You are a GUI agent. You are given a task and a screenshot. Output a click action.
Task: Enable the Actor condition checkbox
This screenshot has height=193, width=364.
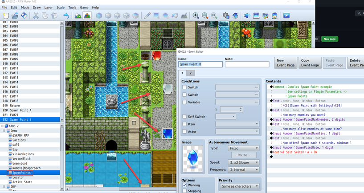pos(184,131)
